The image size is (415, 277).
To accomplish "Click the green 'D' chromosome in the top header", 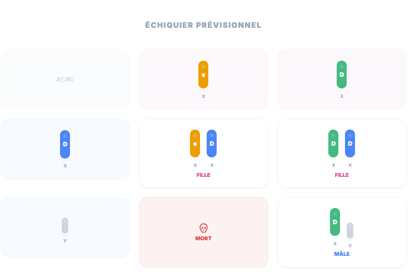I will point(342,75).
